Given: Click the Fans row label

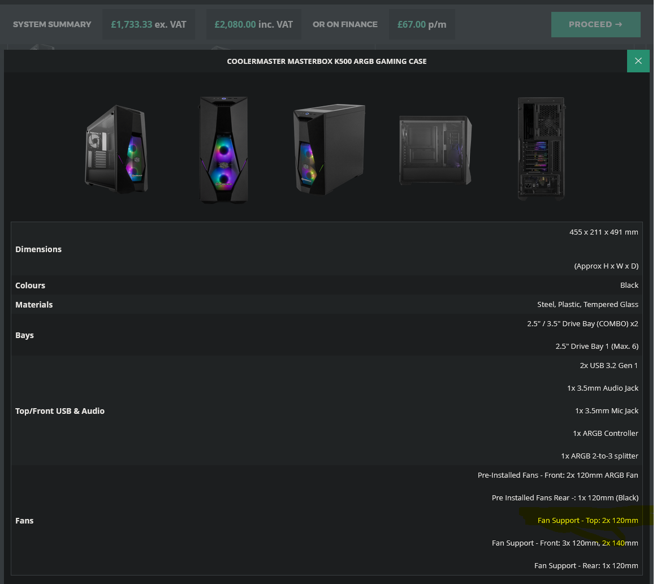Looking at the screenshot, I should (x=24, y=520).
